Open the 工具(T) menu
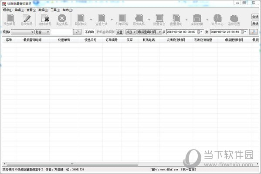Viewport: 261px width, 174px height. [55, 10]
